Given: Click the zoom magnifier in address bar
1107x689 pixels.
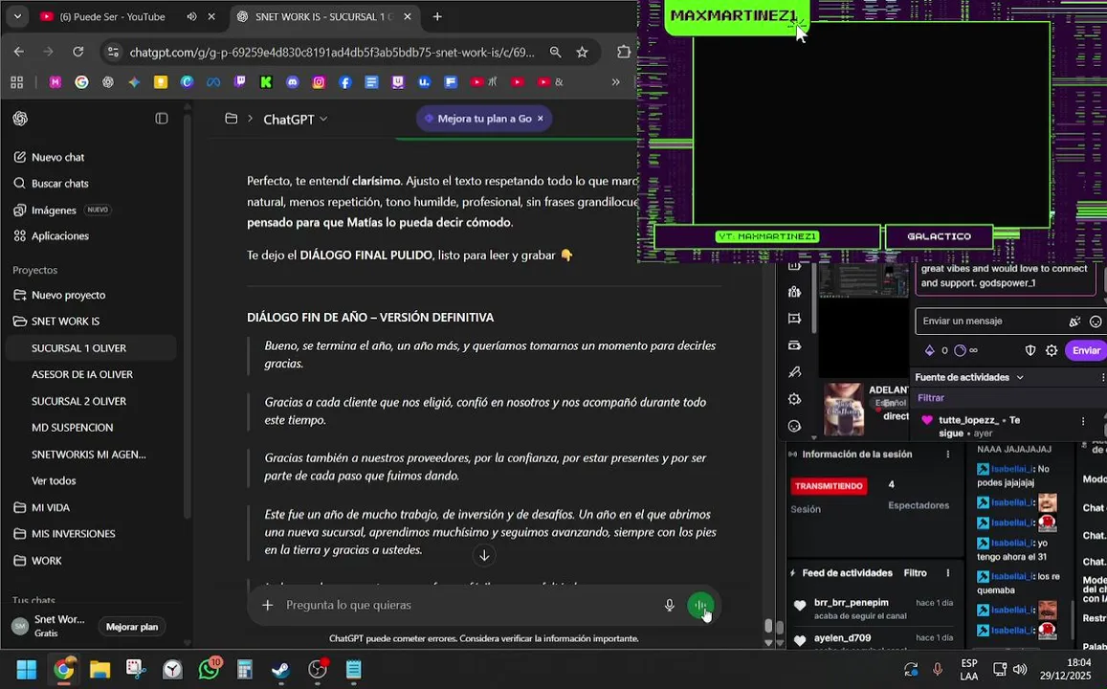Looking at the screenshot, I should [556, 53].
